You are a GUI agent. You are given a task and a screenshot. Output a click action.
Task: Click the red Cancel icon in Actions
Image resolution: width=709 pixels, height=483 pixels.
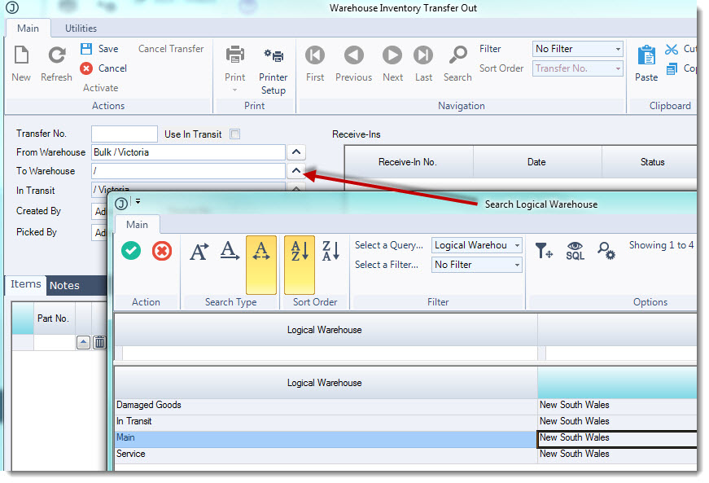click(x=86, y=68)
